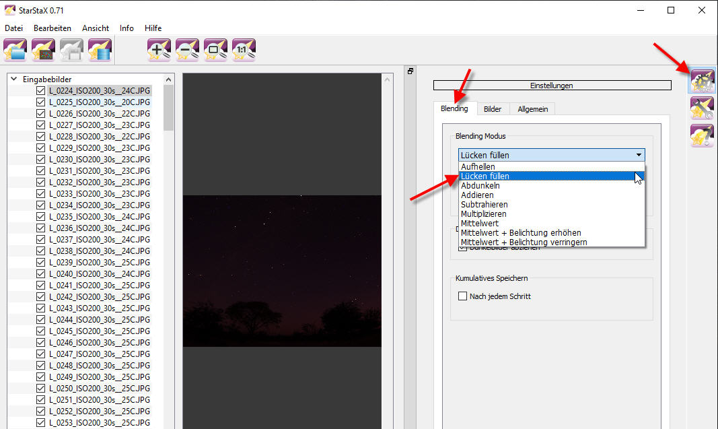Zoom in with the plus magnifier icon
This screenshot has width=718, height=429.
click(159, 51)
